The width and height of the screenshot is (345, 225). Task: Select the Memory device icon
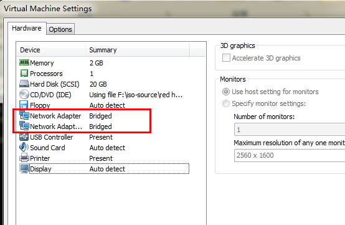click(24, 63)
